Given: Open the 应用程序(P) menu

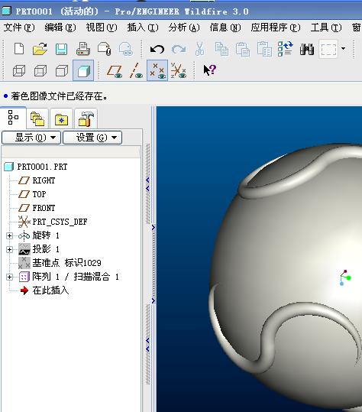Looking at the screenshot, I should (276, 28).
